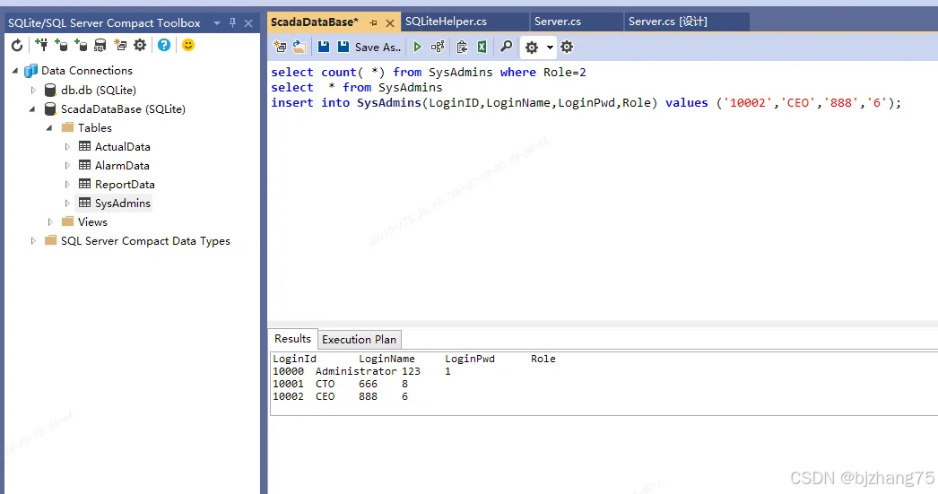
Task: Open the blue help question-mark icon
Action: 164,45
